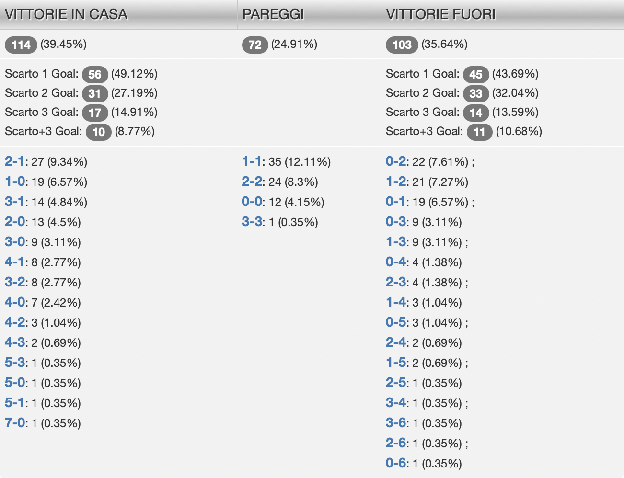Click the 1-2 away score link

point(395,182)
